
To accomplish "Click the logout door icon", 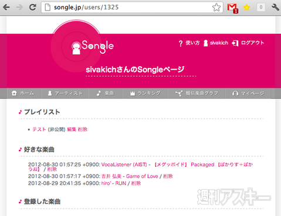I will (x=235, y=43).
